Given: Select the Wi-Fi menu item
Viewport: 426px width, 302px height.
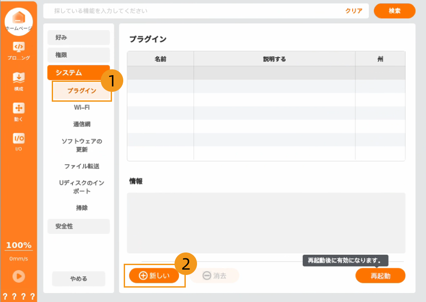Looking at the screenshot, I should [x=81, y=108].
